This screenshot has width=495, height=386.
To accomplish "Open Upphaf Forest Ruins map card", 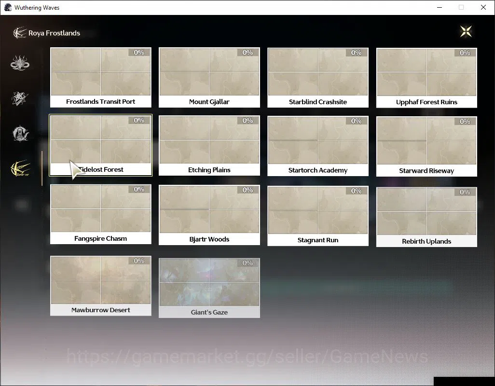I will (426, 78).
